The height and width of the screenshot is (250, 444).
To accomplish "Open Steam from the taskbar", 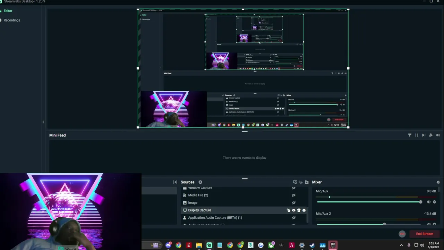I will (312, 245).
